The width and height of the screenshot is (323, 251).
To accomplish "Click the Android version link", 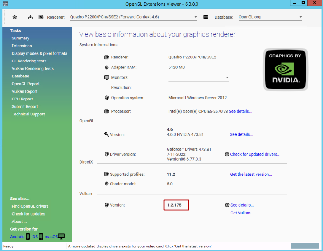I will point(17,237).
